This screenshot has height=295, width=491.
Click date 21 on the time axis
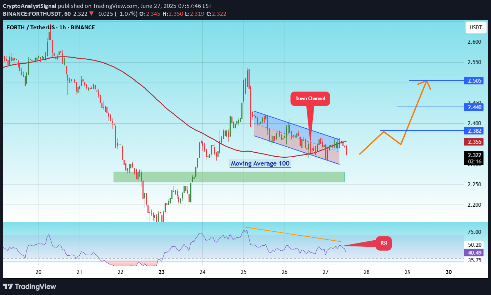coord(79,272)
